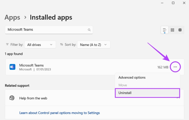189x120 pixels.
Task: Switch to table view layout
Action: point(180,30)
